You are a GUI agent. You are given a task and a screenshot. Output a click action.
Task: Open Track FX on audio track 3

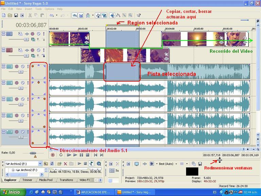click(x=17, y=66)
